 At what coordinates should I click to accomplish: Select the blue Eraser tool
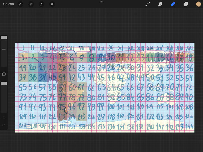(x=173, y=4)
